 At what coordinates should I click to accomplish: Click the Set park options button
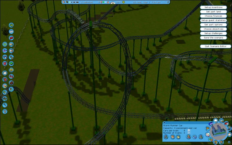[x=213, y=25]
